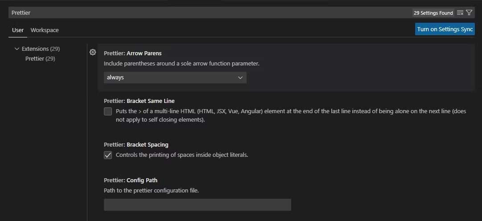Viewport: 482px width, 221px height.
Task: Open the Arrow Parens 'always' dropdown
Action: tap(175, 78)
